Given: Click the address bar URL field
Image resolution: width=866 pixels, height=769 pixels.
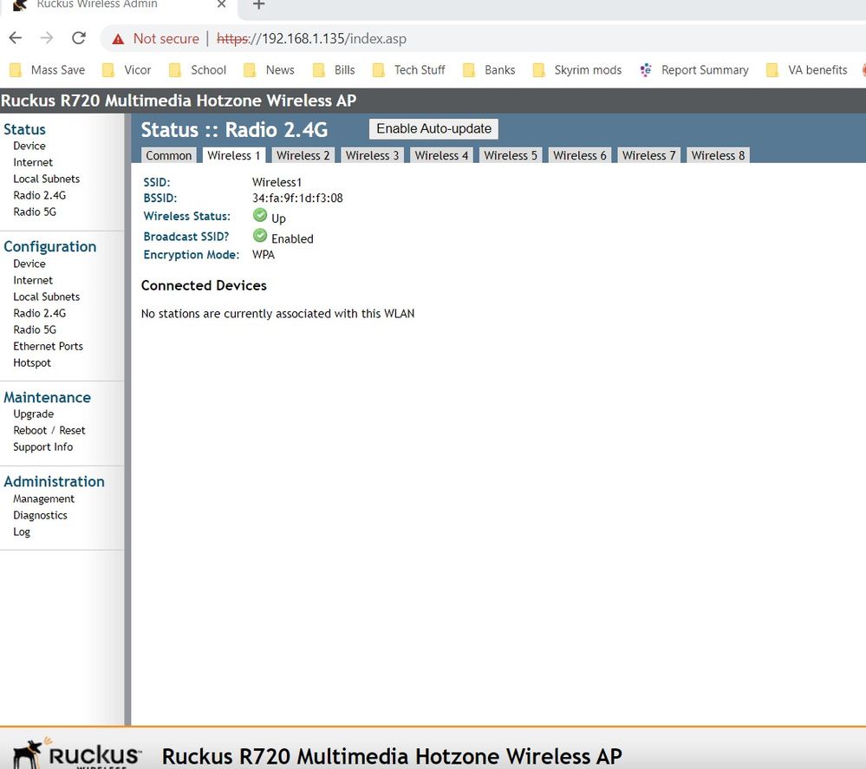Looking at the screenshot, I should click(x=520, y=39).
